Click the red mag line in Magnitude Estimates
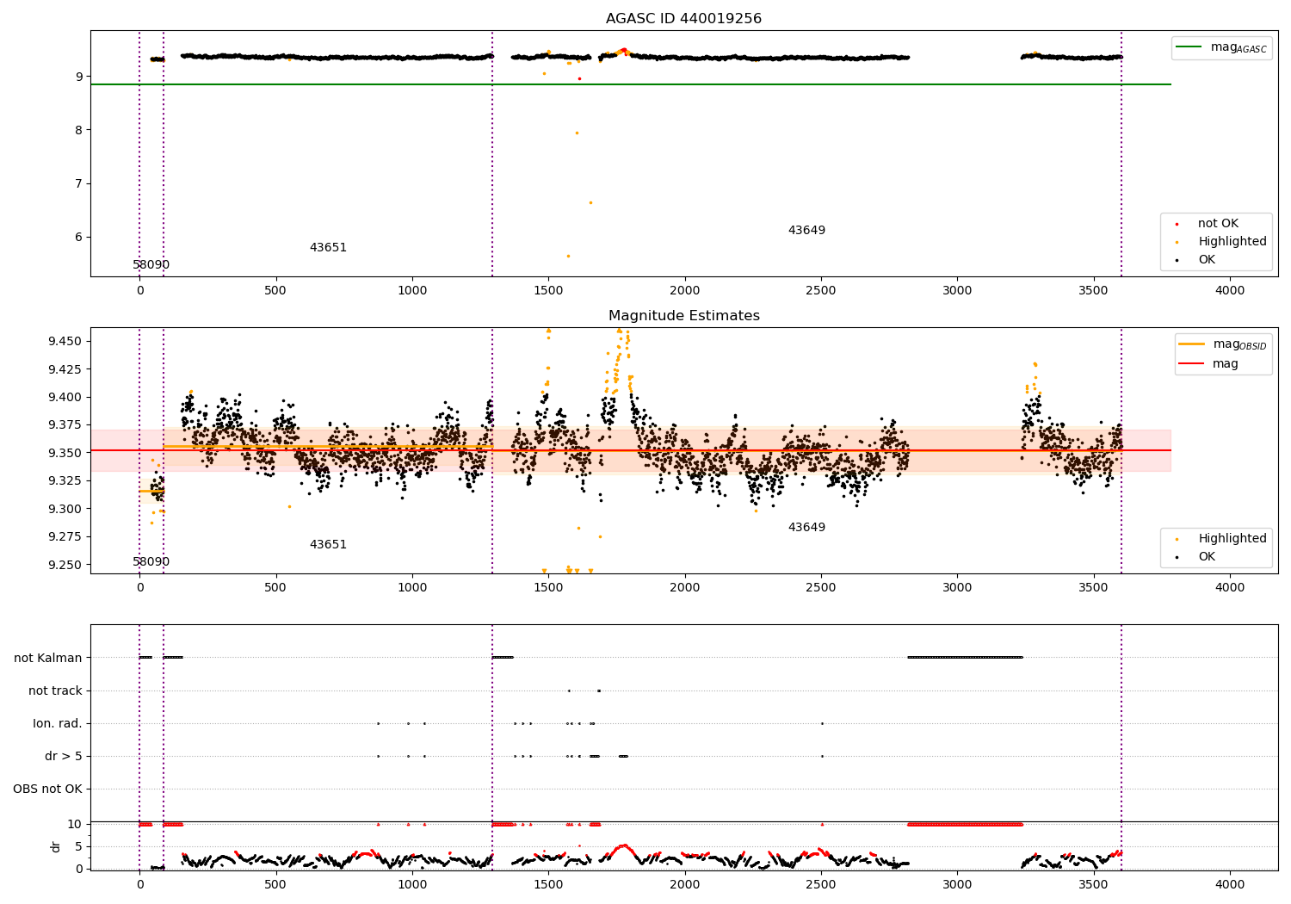Screen dimensions: 1291x904 coord(630,450)
